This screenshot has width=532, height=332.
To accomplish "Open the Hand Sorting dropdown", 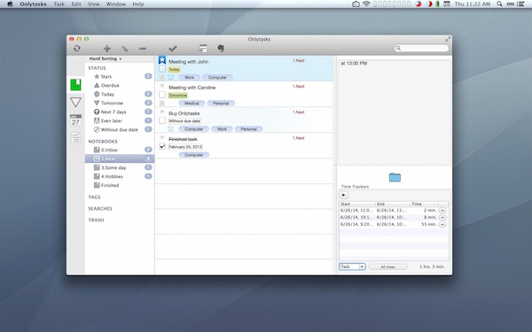I will coord(106,58).
